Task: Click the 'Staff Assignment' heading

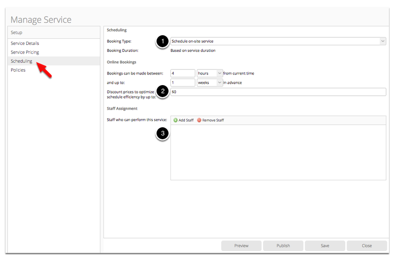Action: tap(122, 109)
